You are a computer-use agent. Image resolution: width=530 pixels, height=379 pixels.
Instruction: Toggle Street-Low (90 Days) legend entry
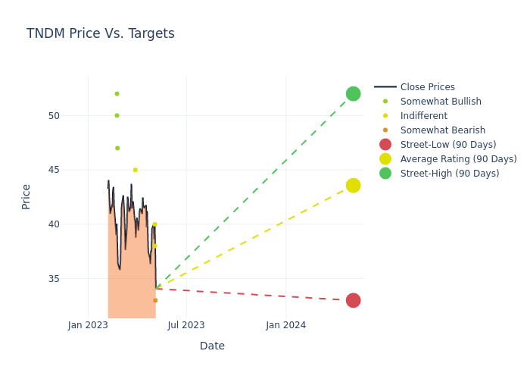(x=448, y=145)
